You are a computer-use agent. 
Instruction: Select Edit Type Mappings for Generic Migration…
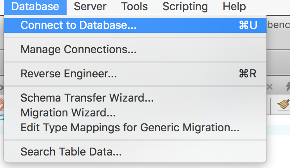pyautogui.click(x=135, y=128)
